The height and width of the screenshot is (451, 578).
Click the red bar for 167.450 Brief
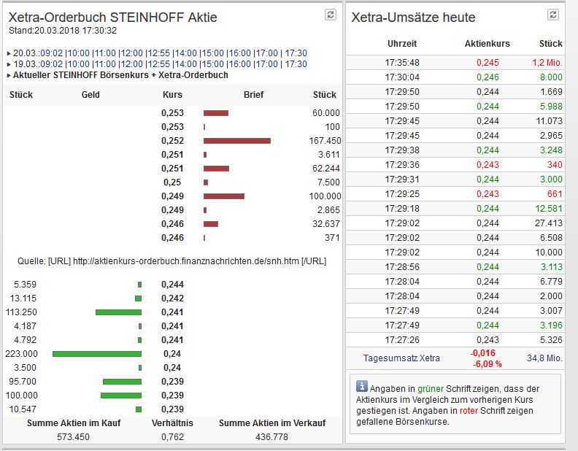coord(237,140)
